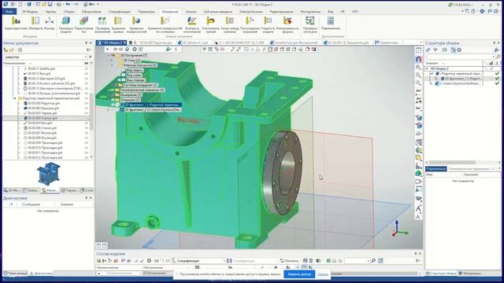Image resolution: width=504 pixels, height=283 pixels.
Task: Click the Закрыть доступ button
Action: pyautogui.click(x=299, y=274)
